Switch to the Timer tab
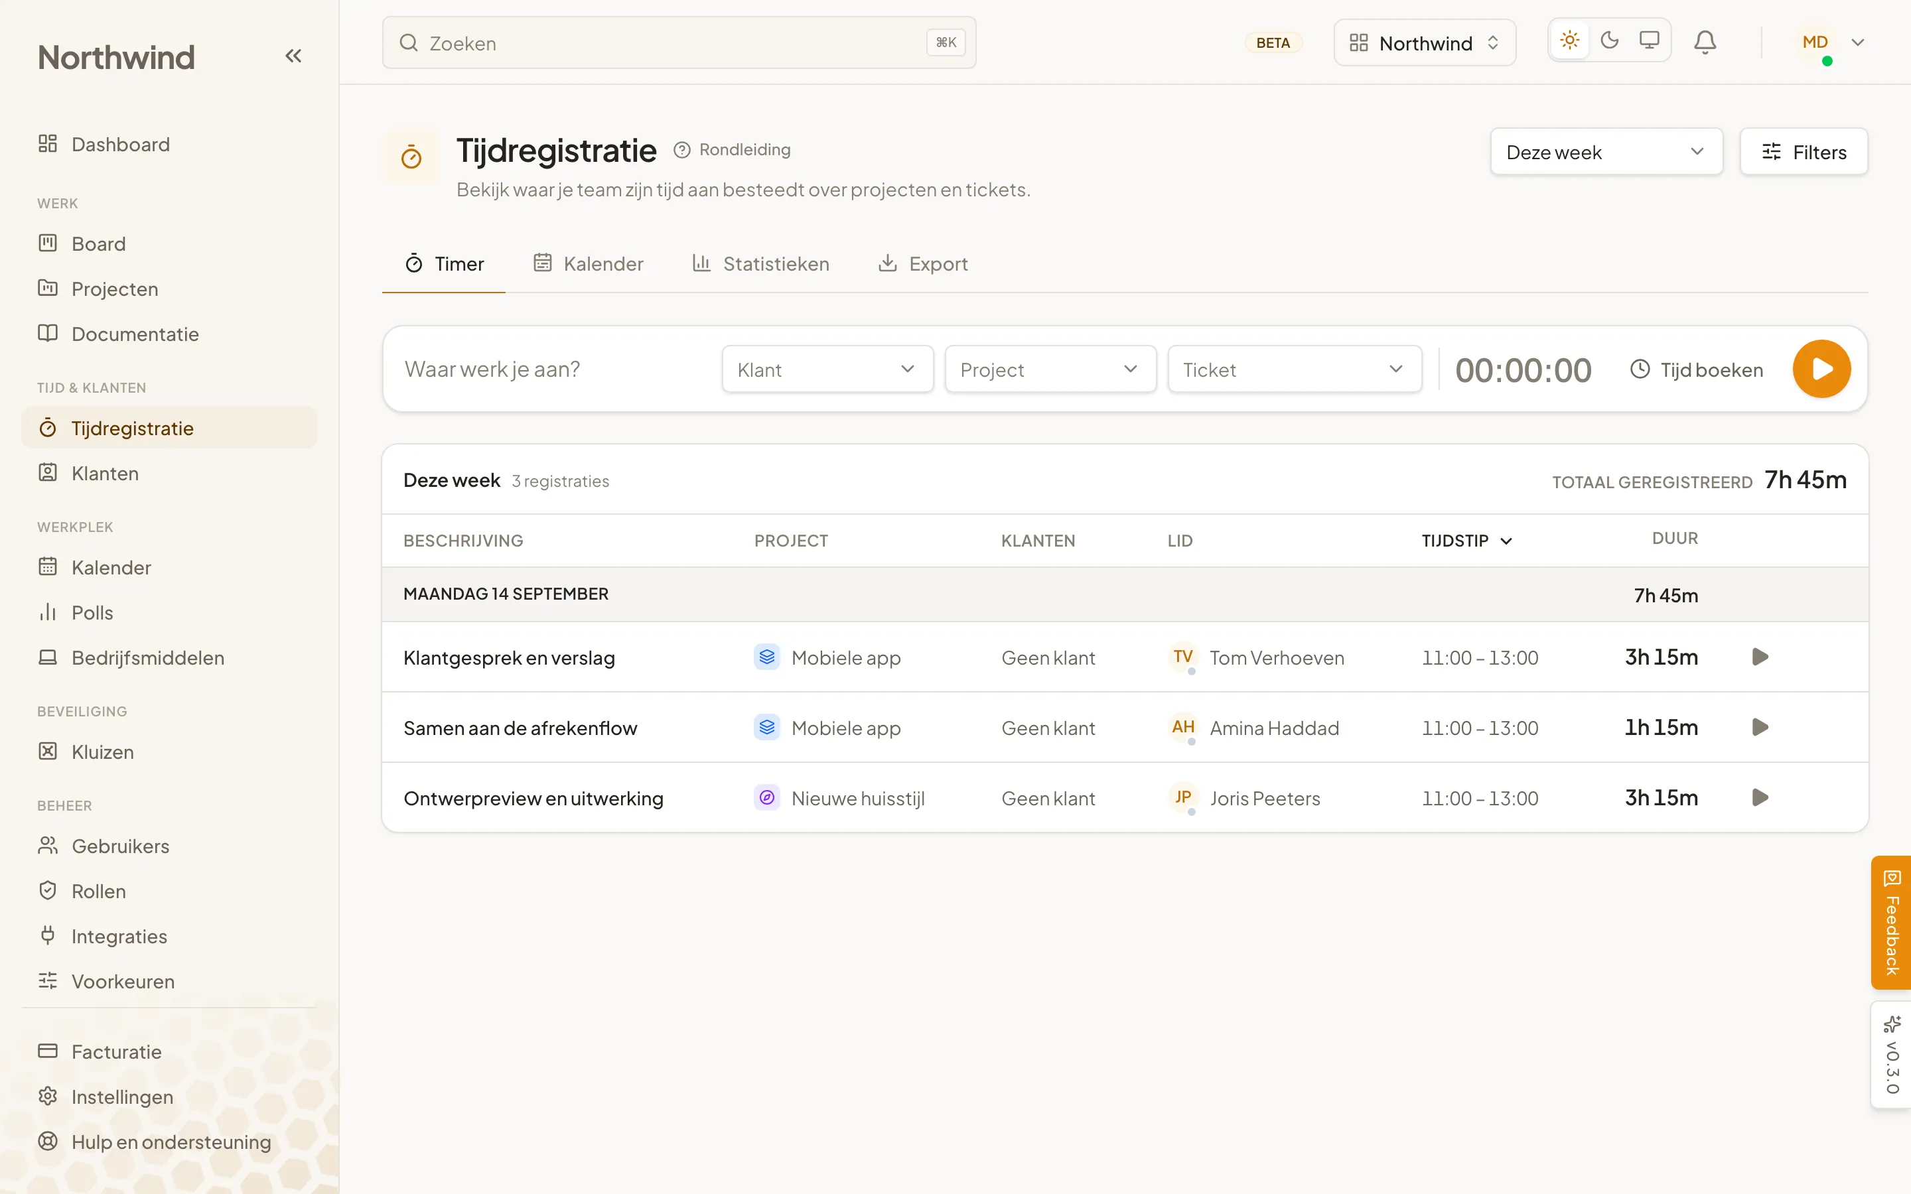The image size is (1911, 1194). [444, 264]
